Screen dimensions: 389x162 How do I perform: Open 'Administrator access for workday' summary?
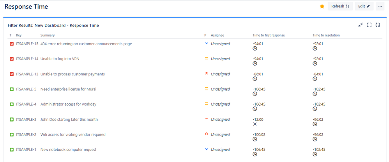coord(68,104)
